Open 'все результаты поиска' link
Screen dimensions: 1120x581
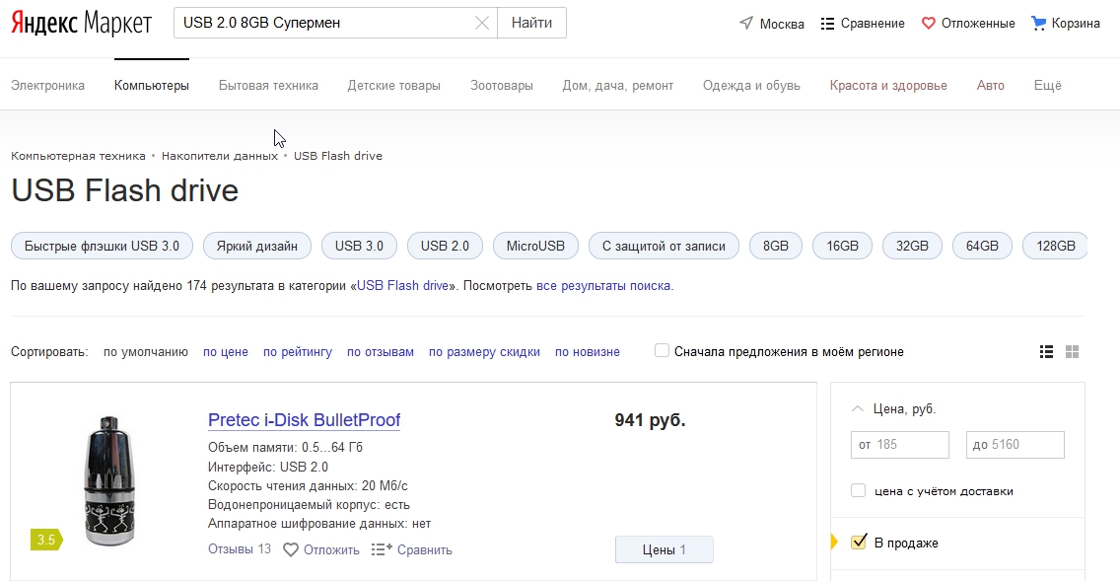pyautogui.click(x=602, y=286)
